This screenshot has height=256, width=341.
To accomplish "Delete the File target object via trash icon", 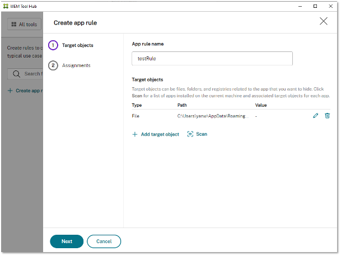I will tap(328, 116).
